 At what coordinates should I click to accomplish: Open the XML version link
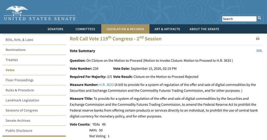(x=259, y=51)
